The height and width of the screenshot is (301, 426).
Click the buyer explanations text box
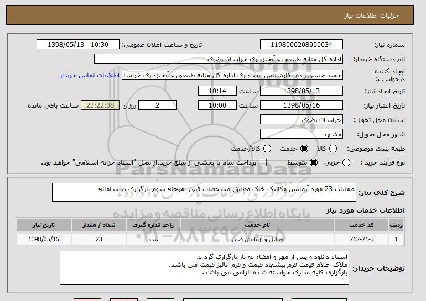[204, 268]
